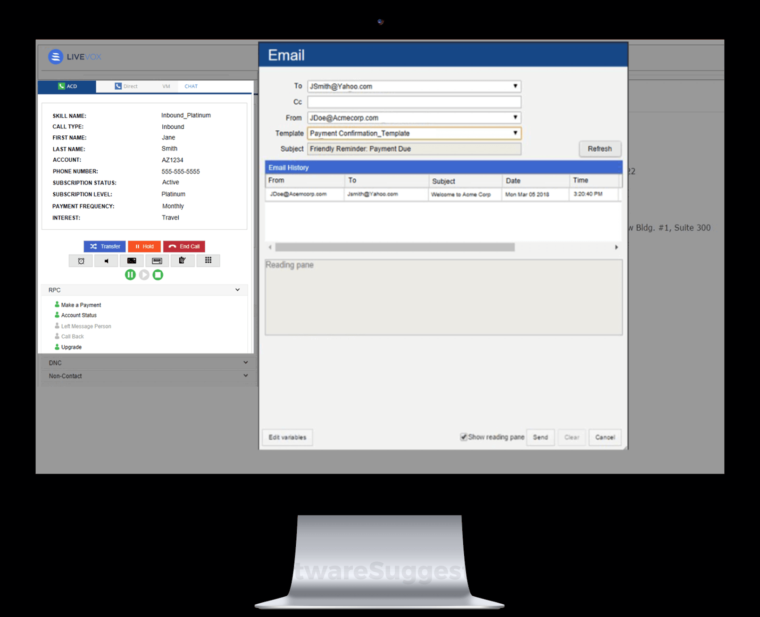This screenshot has width=760, height=617.
Task: Pause recording with the green pause control
Action: 130,275
